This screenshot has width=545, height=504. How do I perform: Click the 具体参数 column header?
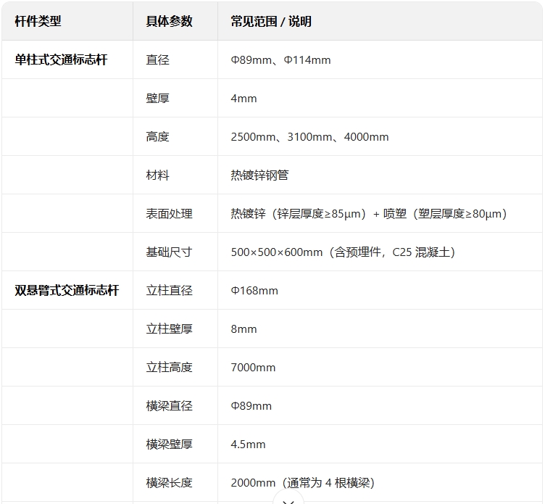point(169,22)
